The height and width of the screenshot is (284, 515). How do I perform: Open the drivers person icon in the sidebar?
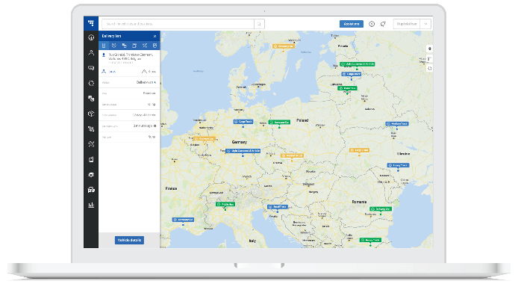tap(91, 52)
